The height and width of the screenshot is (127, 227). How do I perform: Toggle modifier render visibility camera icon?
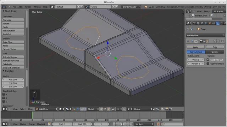pos(201,41)
